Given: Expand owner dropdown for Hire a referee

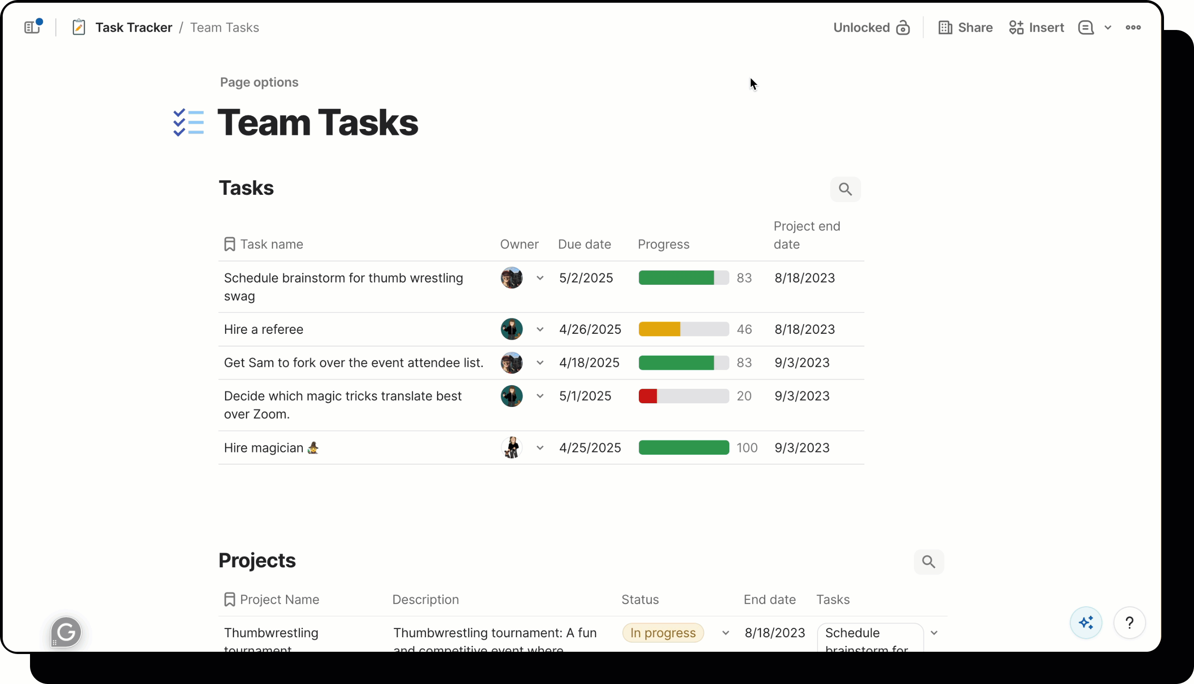Looking at the screenshot, I should pyautogui.click(x=540, y=329).
